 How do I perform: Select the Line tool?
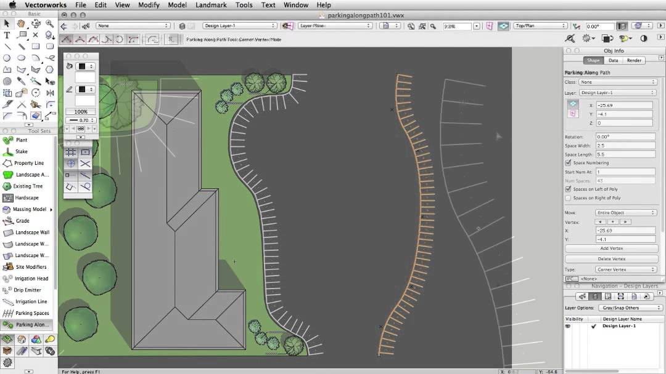(7, 47)
